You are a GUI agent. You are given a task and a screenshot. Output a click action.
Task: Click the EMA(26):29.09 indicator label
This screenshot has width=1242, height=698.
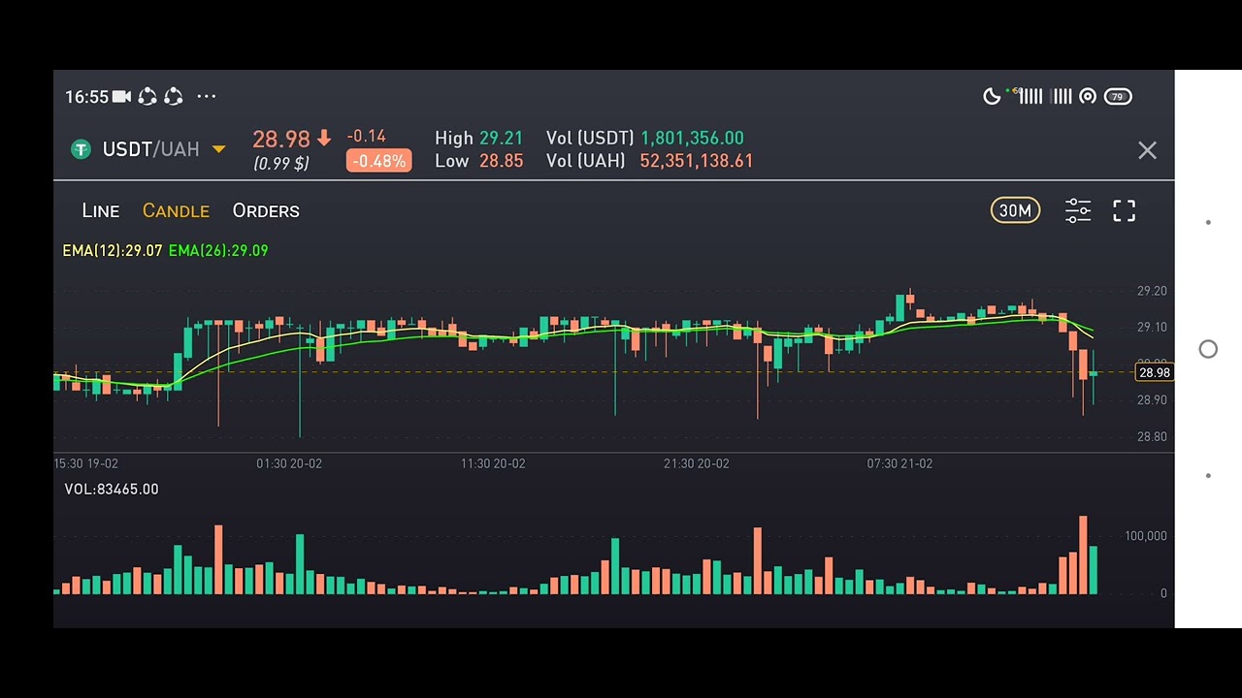coord(218,250)
